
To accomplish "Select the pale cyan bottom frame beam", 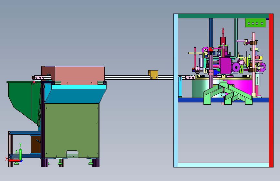I will pyautogui.click(x=223, y=165).
